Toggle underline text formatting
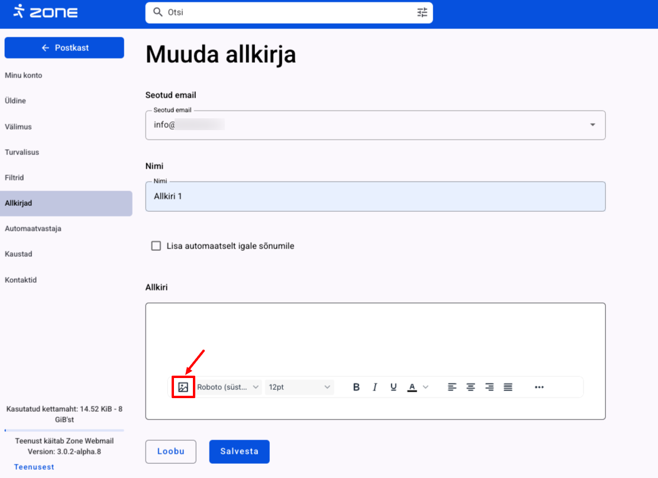Viewport: 658px width, 478px height. (393, 387)
